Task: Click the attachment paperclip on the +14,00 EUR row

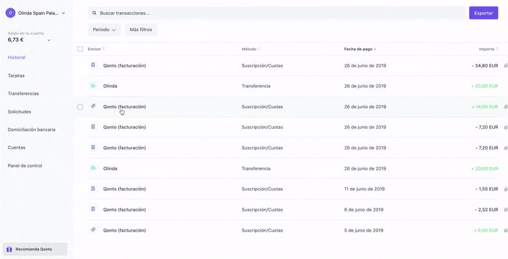Action: coord(505,106)
